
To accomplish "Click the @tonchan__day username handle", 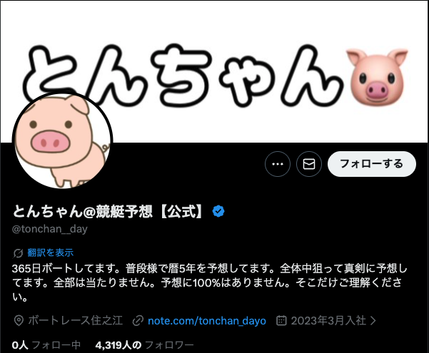I will [x=50, y=229].
